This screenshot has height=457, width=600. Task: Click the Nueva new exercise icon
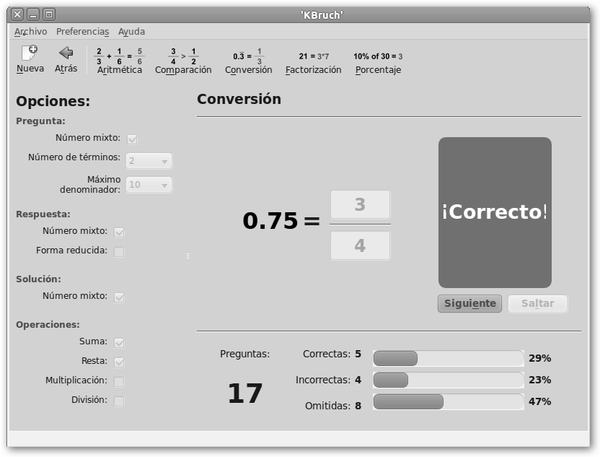tap(30, 53)
